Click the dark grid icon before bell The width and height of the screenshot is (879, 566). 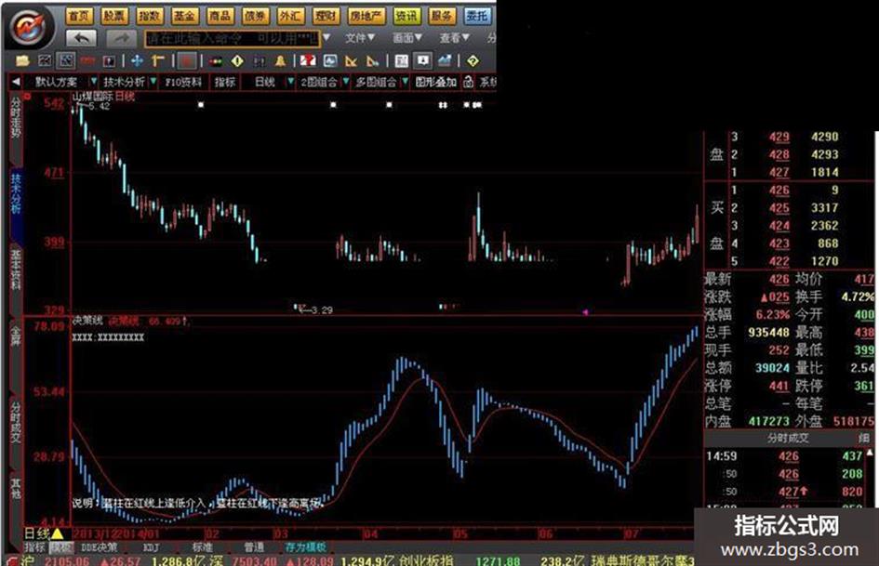pos(259,60)
